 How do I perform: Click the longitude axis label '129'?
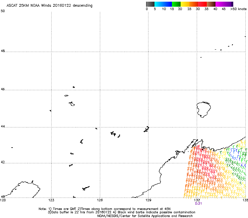click(148, 200)
